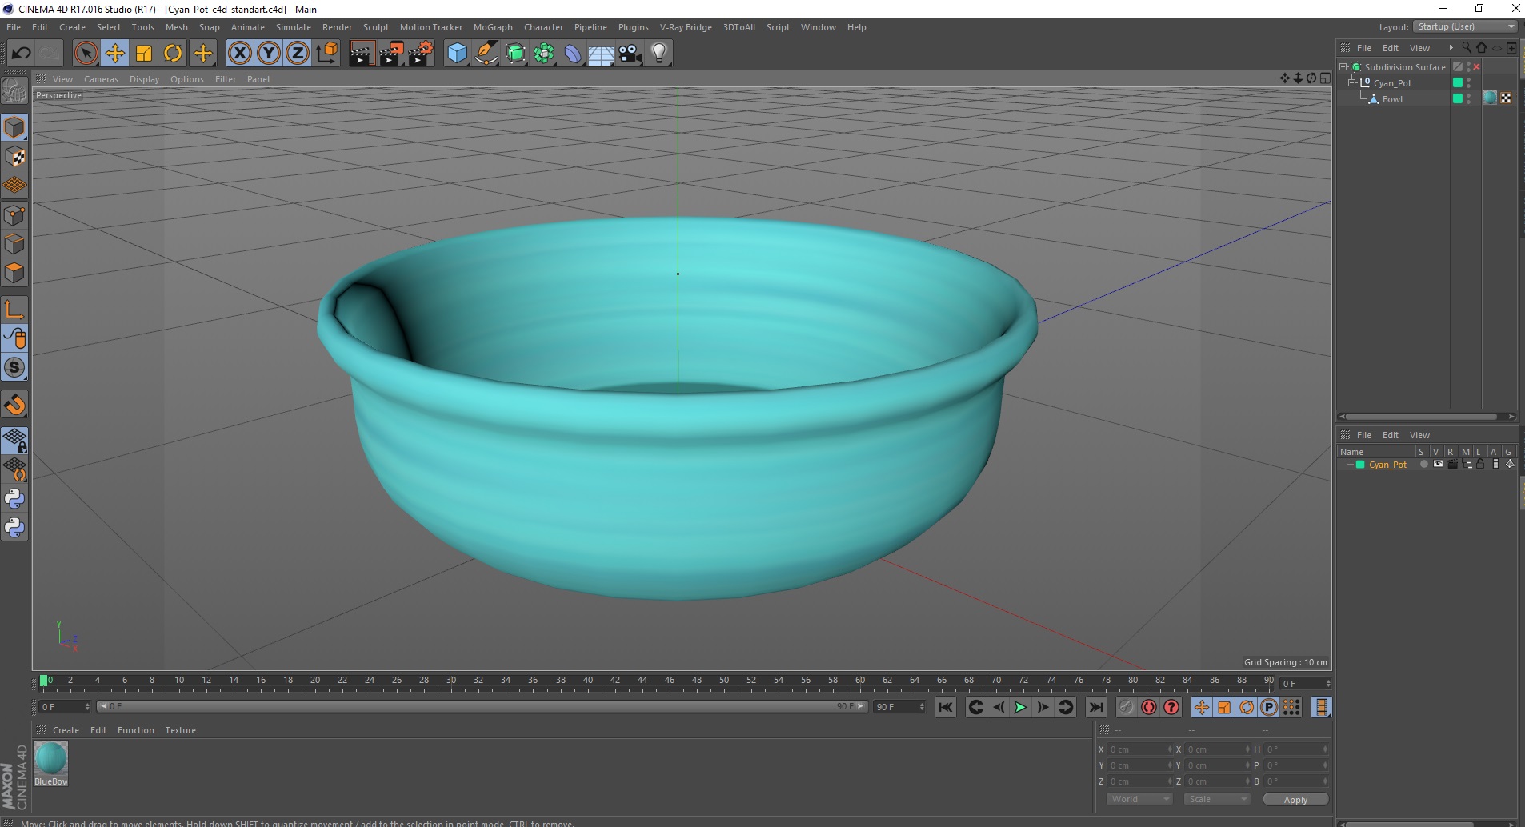Screen dimensions: 1525x827
Task: Open the material manager Texture menu
Action: click(x=180, y=730)
